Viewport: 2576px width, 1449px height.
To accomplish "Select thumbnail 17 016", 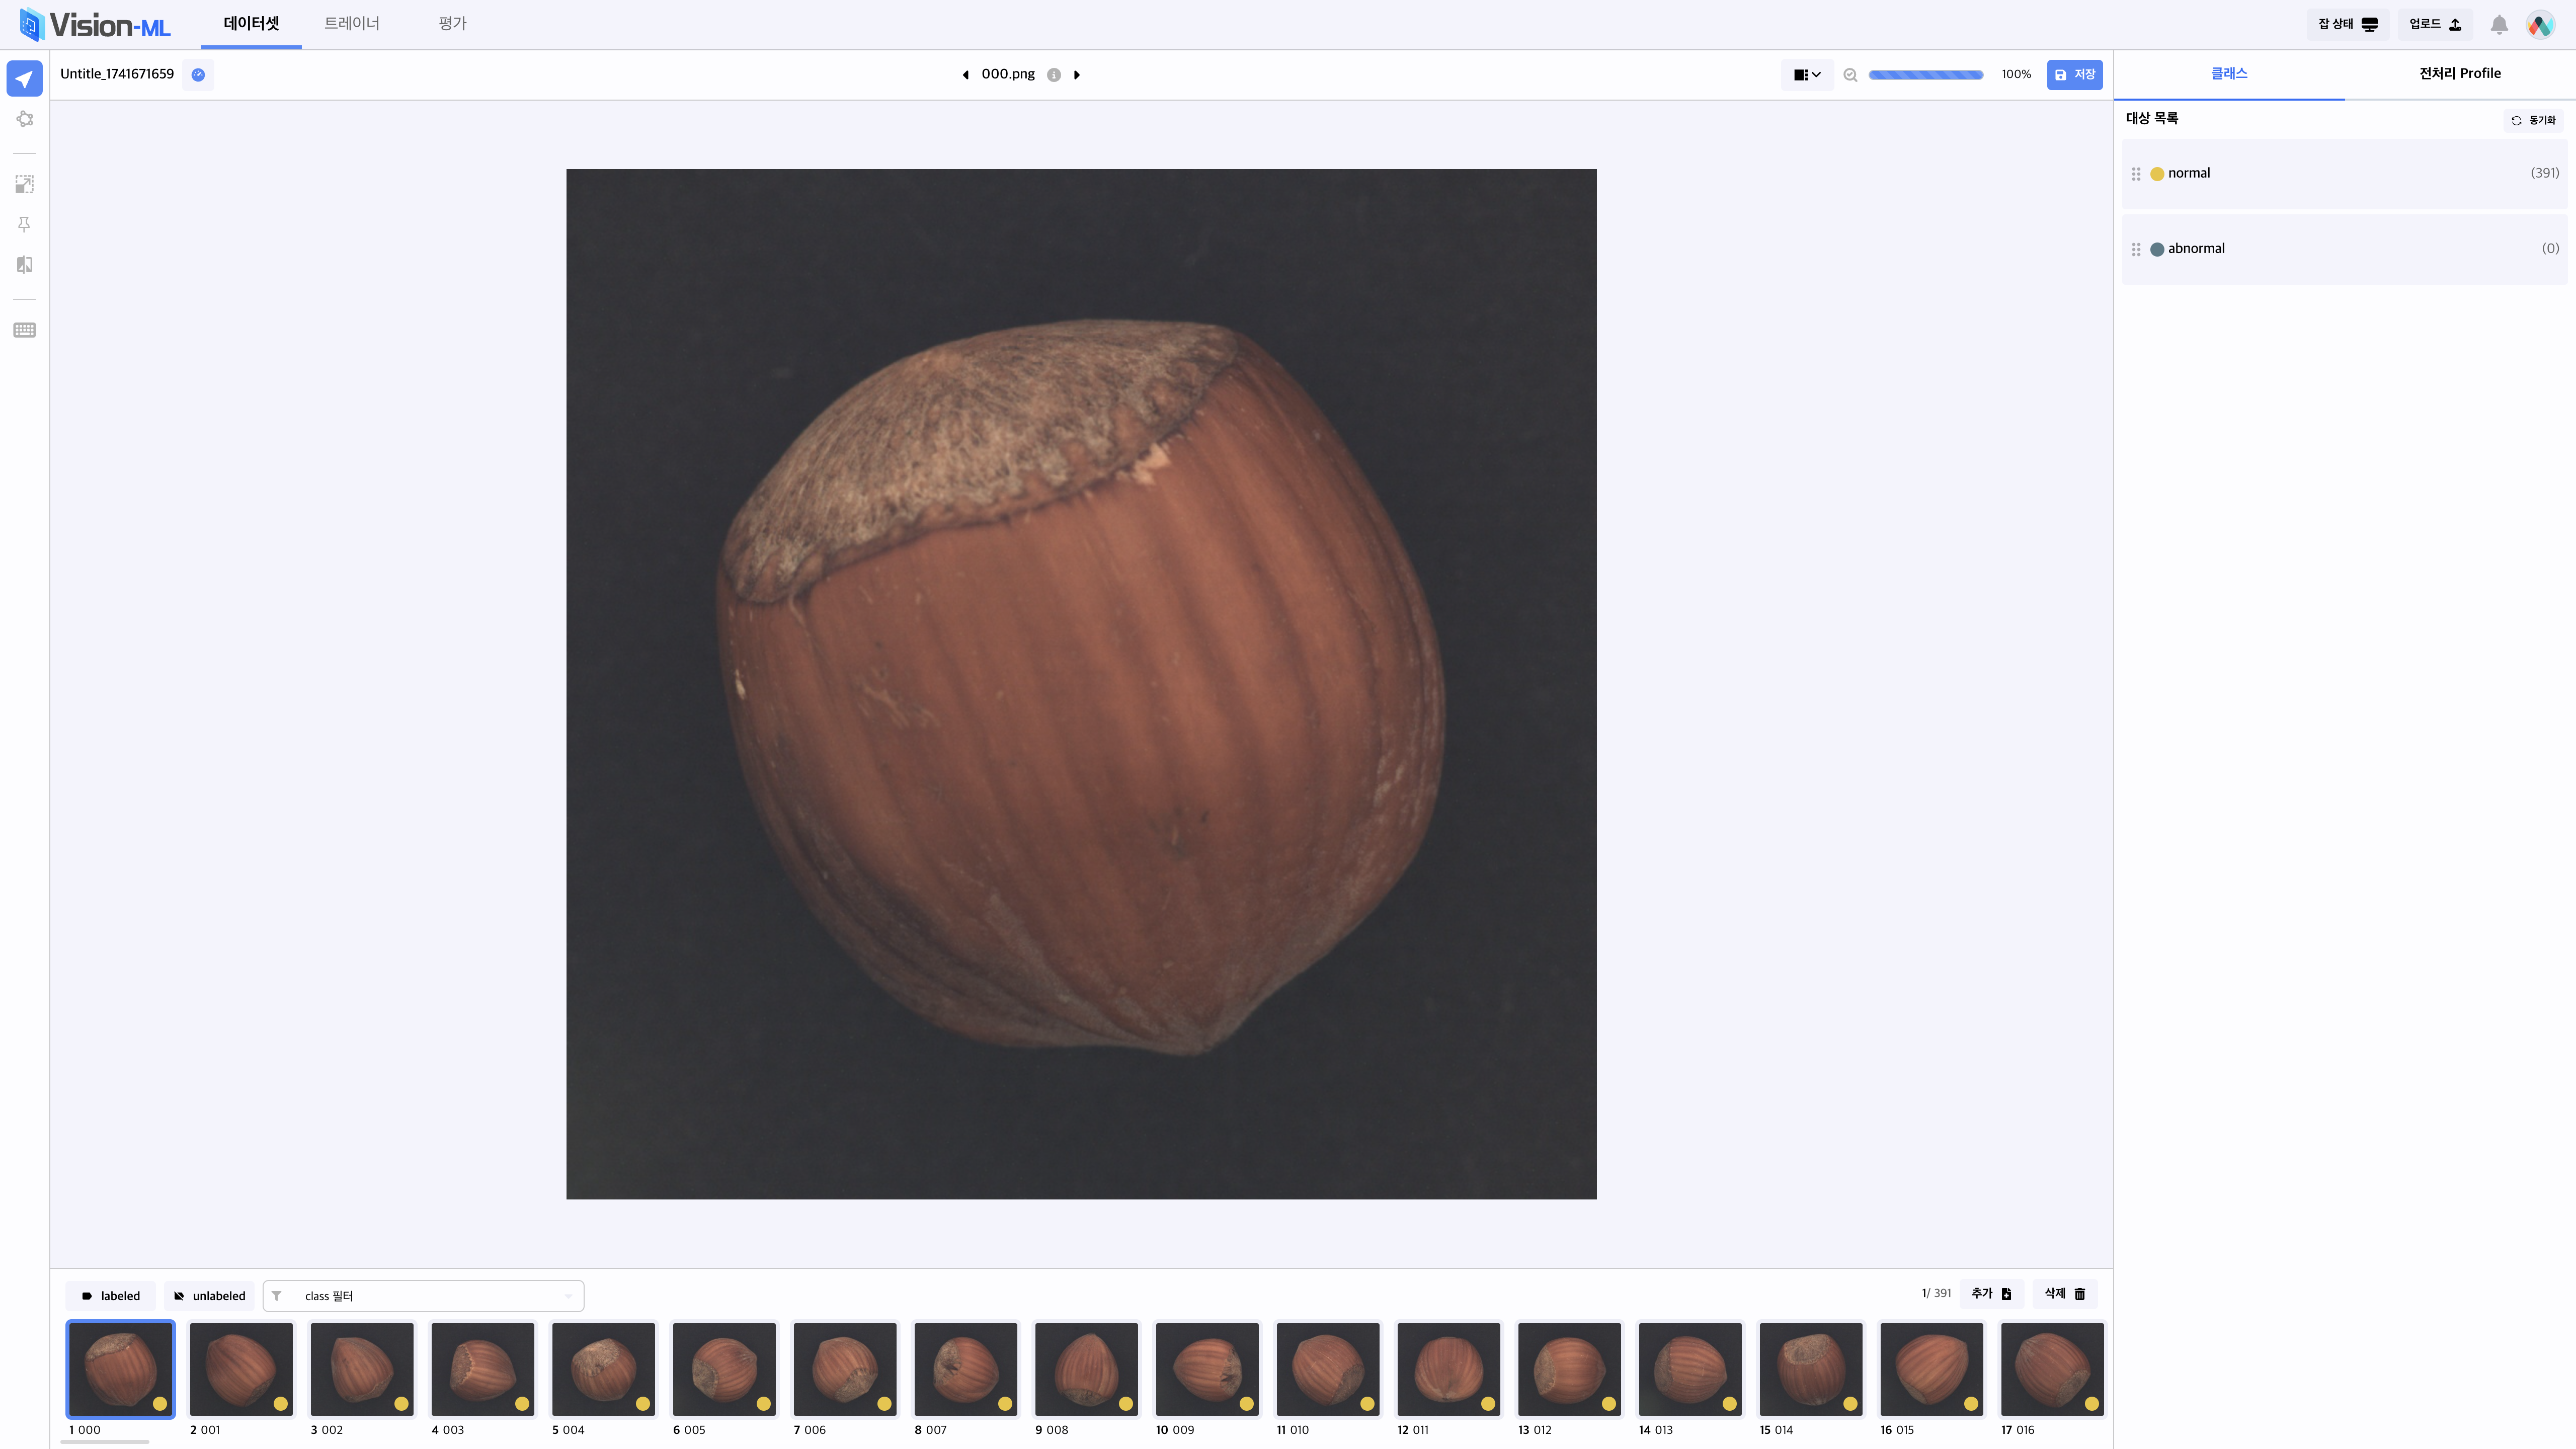I will pyautogui.click(x=2052, y=1369).
